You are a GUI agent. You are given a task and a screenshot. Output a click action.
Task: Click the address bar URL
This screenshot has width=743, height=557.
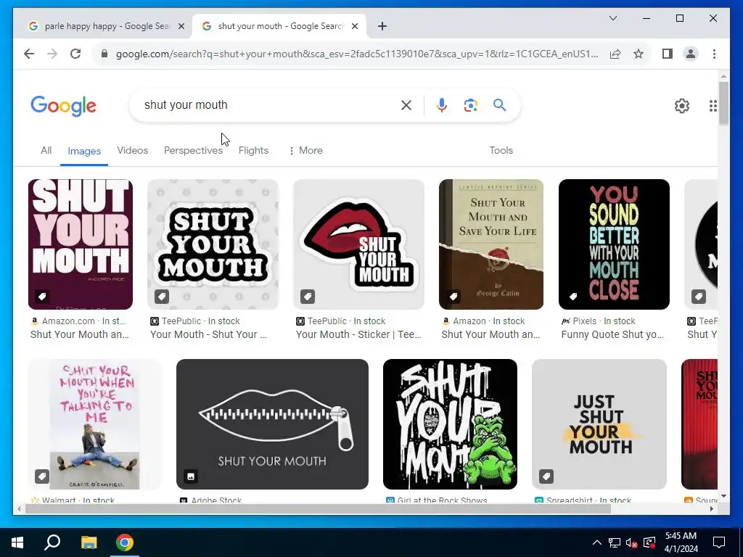click(357, 54)
